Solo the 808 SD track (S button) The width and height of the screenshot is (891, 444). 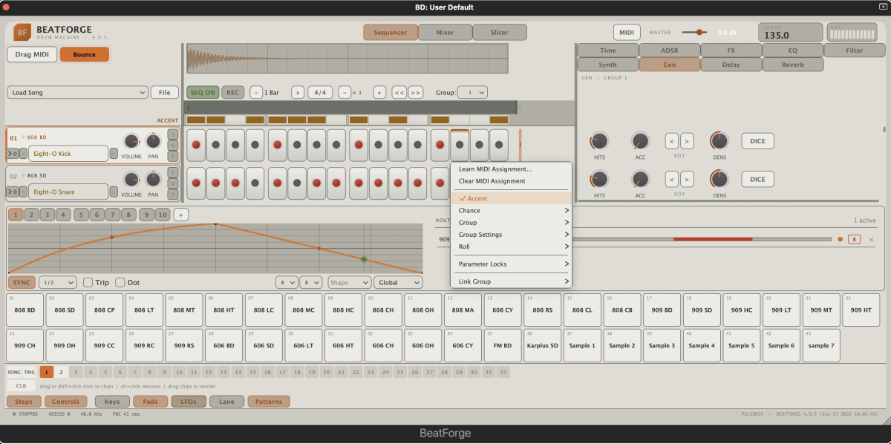tap(173, 172)
